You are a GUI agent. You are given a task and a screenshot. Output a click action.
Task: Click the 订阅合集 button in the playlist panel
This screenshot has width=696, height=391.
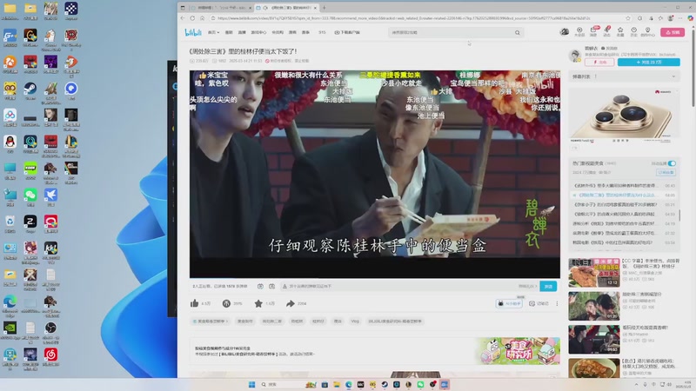(666, 172)
